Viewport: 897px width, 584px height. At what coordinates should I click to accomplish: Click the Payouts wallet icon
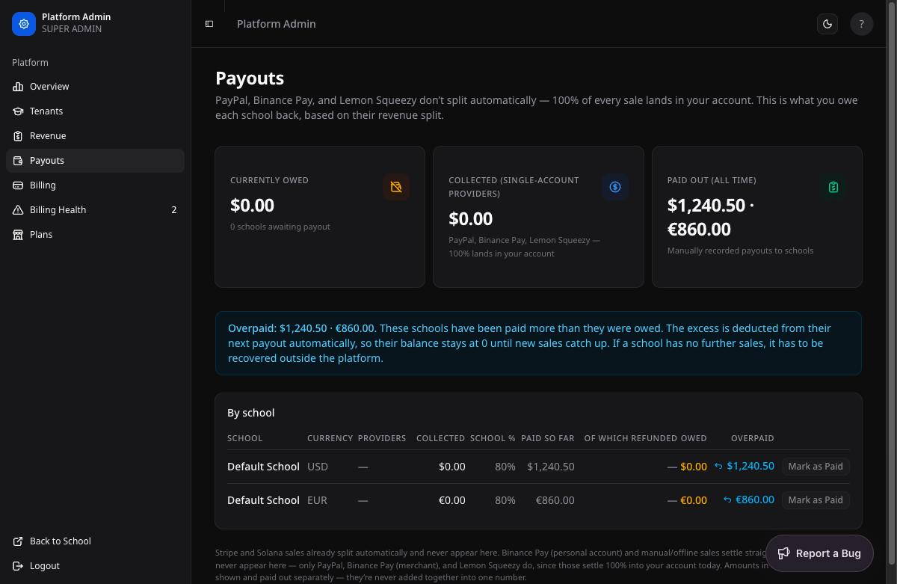[18, 161]
